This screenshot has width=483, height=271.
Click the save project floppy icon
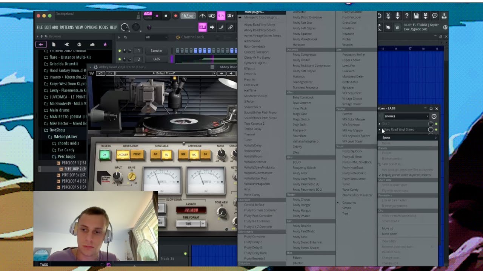coord(416,16)
